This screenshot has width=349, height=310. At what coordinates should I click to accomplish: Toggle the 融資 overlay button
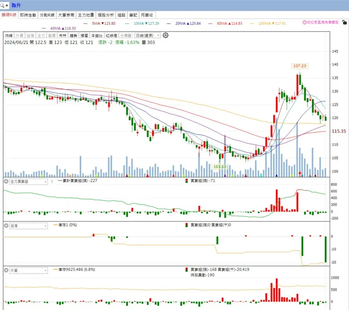(52, 36)
